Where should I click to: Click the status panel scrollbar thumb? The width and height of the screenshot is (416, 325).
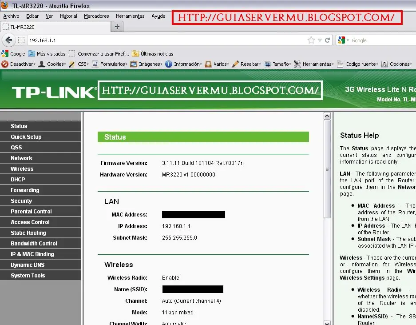(x=327, y=169)
